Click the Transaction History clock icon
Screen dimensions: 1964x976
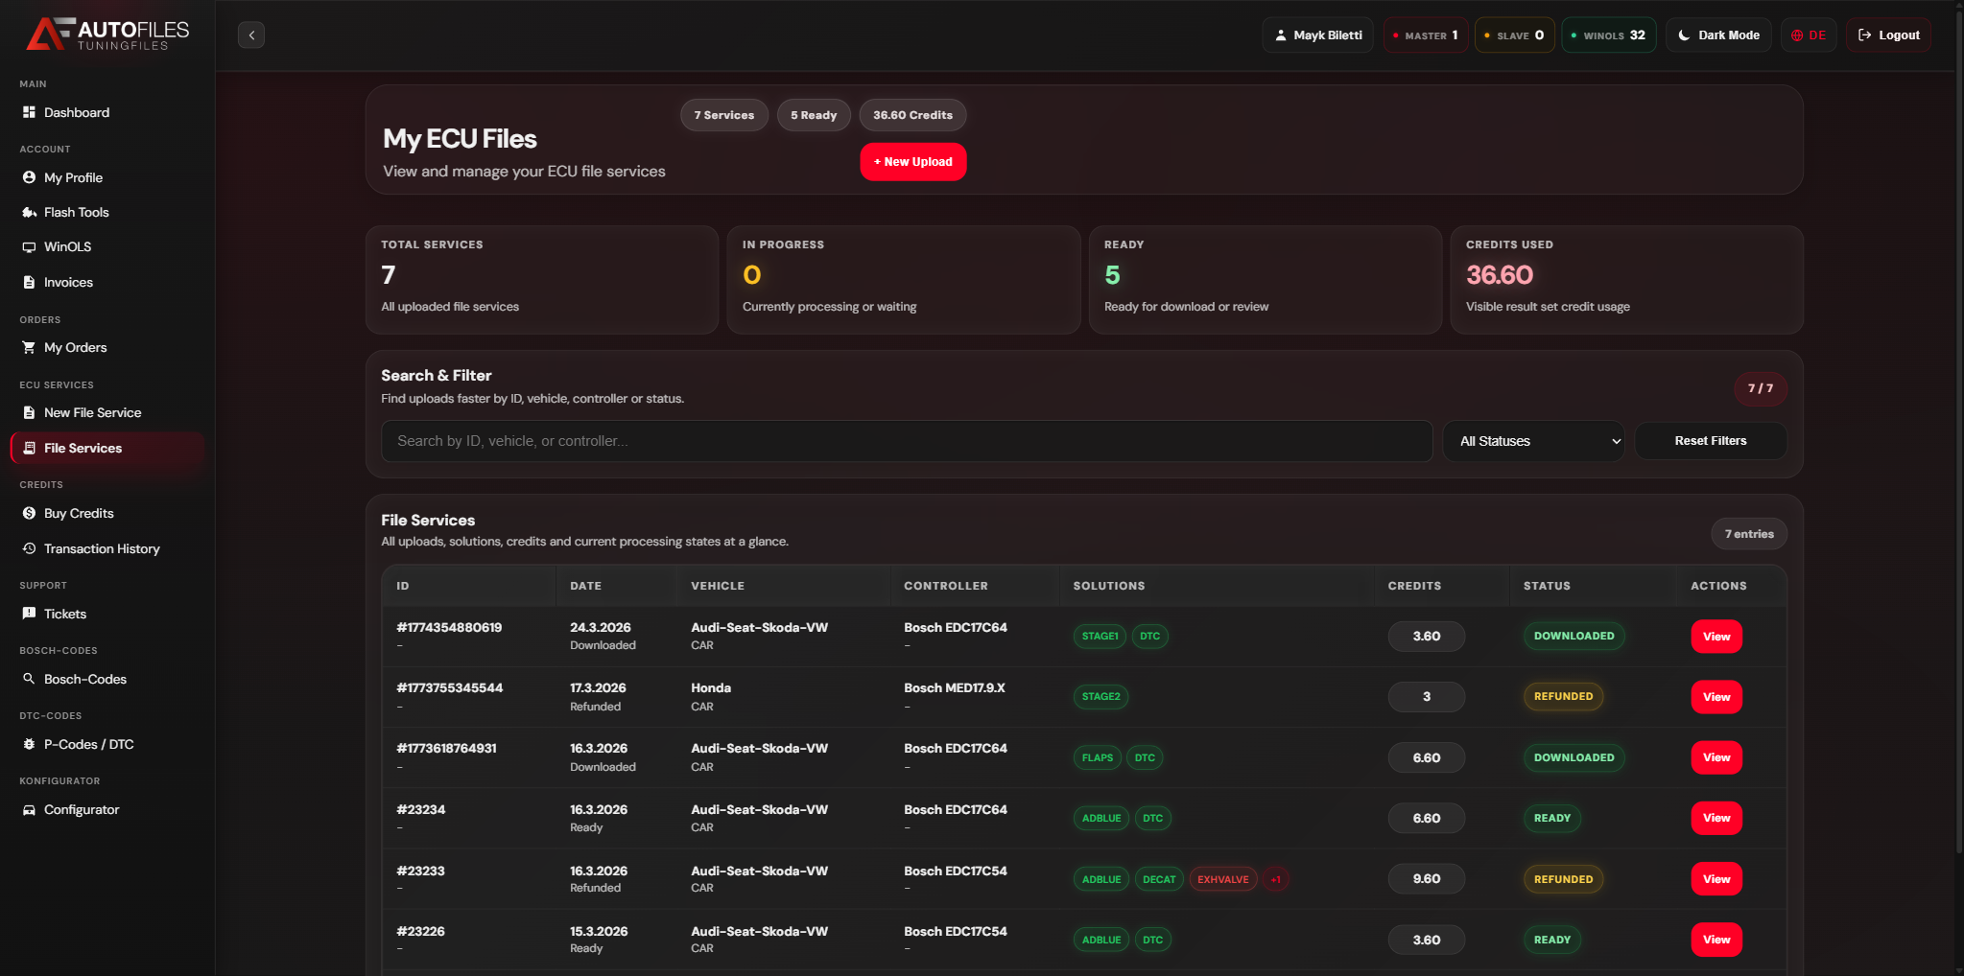tap(29, 548)
